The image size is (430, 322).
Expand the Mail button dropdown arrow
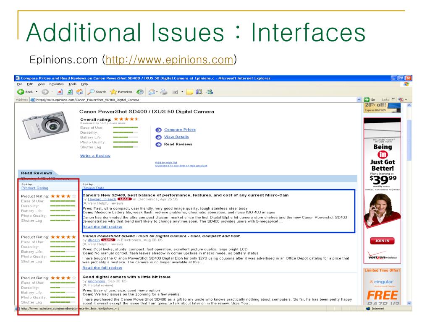coord(157,92)
